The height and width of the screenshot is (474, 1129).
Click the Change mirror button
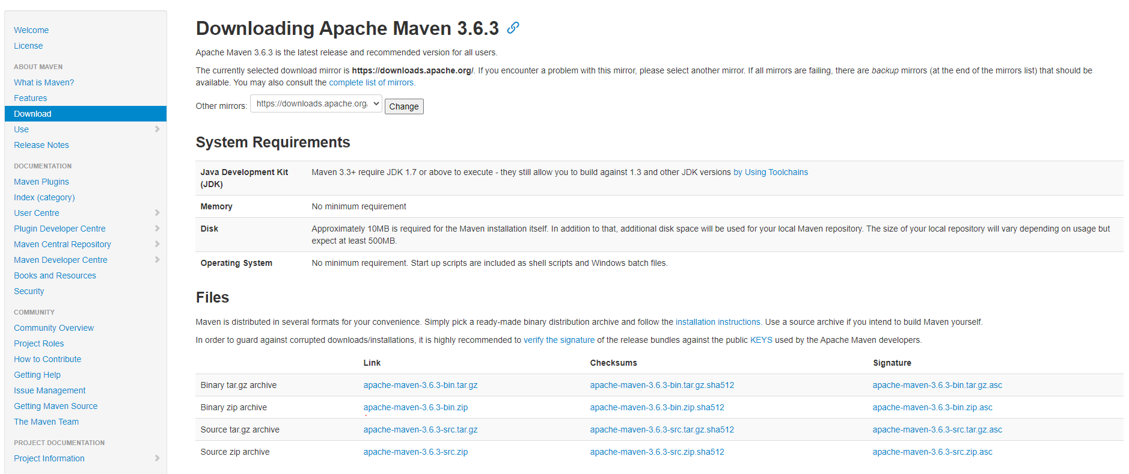[x=404, y=106]
